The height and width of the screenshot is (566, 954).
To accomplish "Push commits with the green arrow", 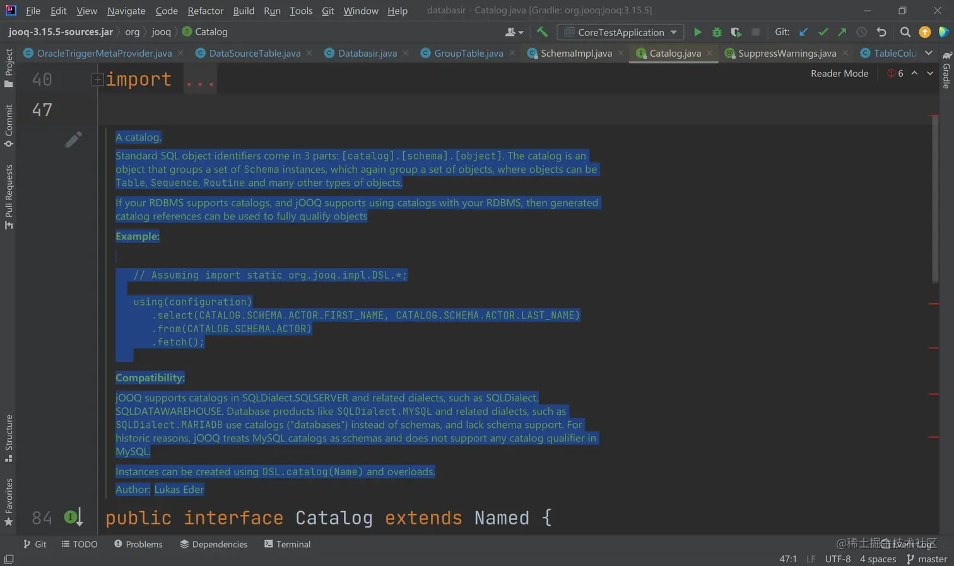I will tap(842, 32).
